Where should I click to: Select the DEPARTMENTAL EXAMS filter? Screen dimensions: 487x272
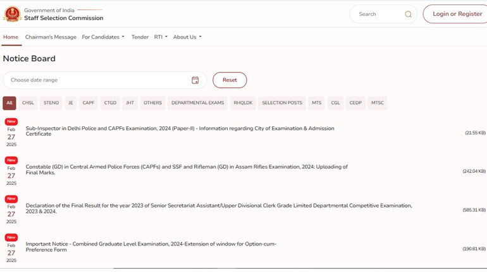[x=197, y=103]
